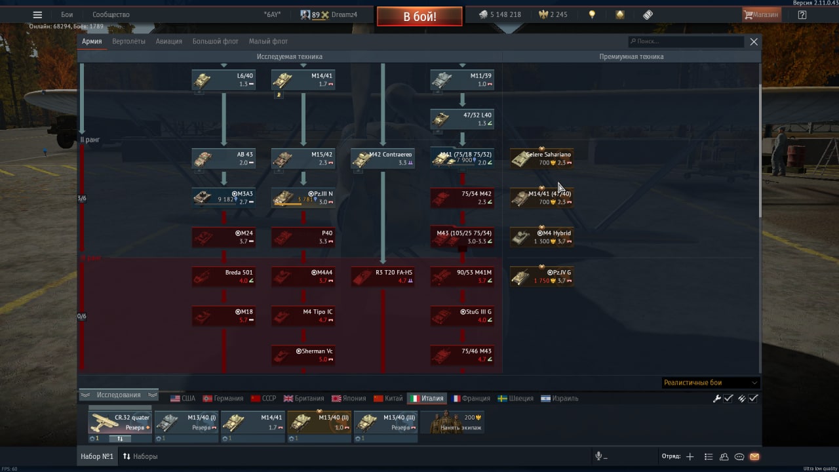Expand the M43 (105/25 75/34) vehicle group

(462, 237)
